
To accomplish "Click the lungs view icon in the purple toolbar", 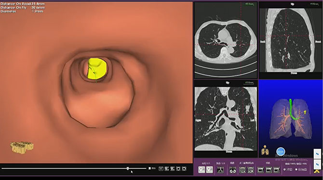I will (233, 170).
